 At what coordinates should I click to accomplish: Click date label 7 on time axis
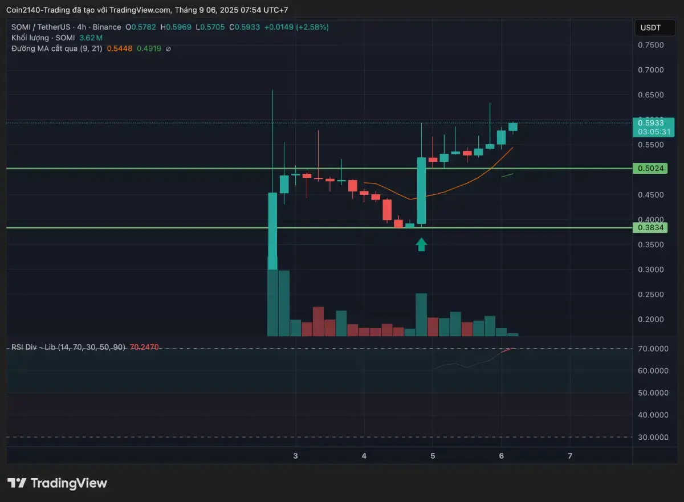pos(570,456)
